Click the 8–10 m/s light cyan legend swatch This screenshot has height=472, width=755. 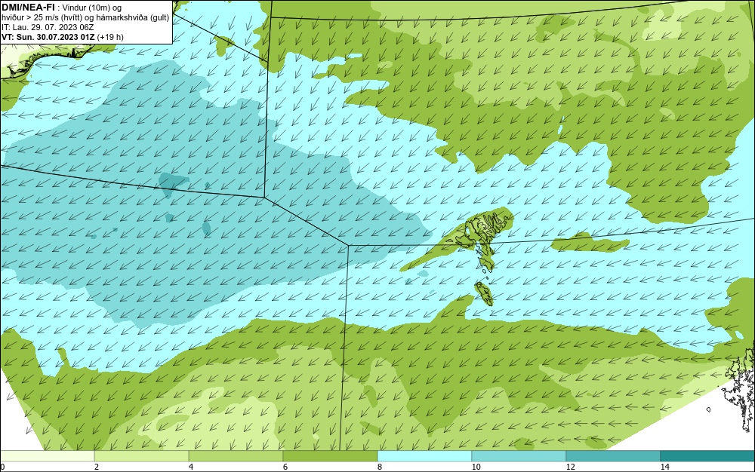(424, 456)
